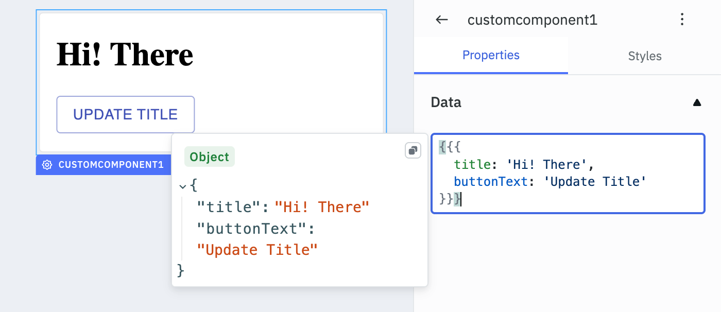The height and width of the screenshot is (312, 721).
Task: Click the customcomponent1 title text
Action: pos(533,20)
